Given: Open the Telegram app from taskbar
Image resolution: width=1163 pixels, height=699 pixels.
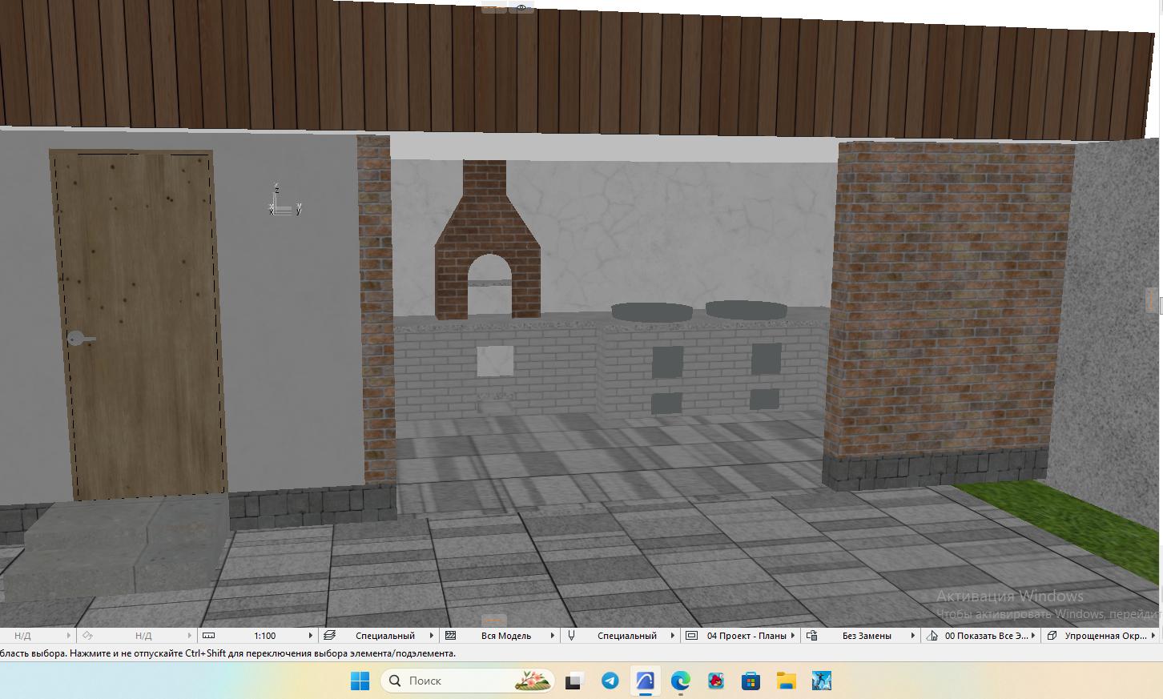Looking at the screenshot, I should (x=610, y=681).
